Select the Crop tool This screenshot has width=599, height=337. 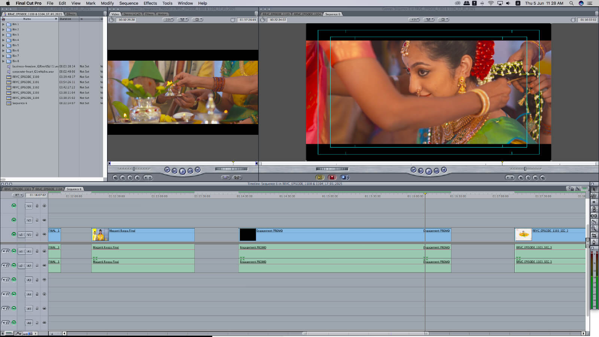(594, 236)
